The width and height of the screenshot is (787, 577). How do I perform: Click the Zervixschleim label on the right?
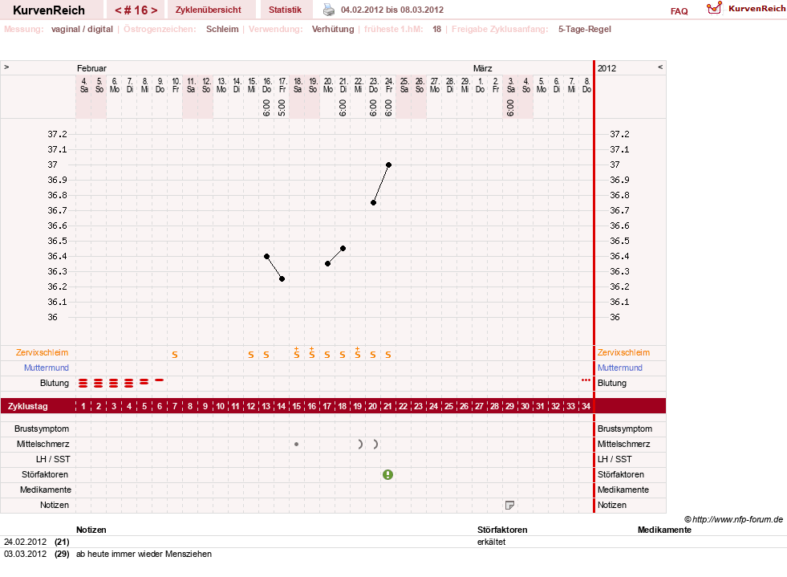click(x=623, y=352)
